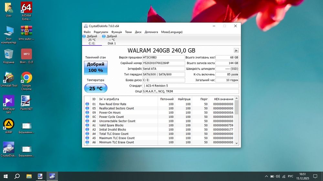Click attribute list scrollbar up arrow
323x181 pixels.
point(236,99)
